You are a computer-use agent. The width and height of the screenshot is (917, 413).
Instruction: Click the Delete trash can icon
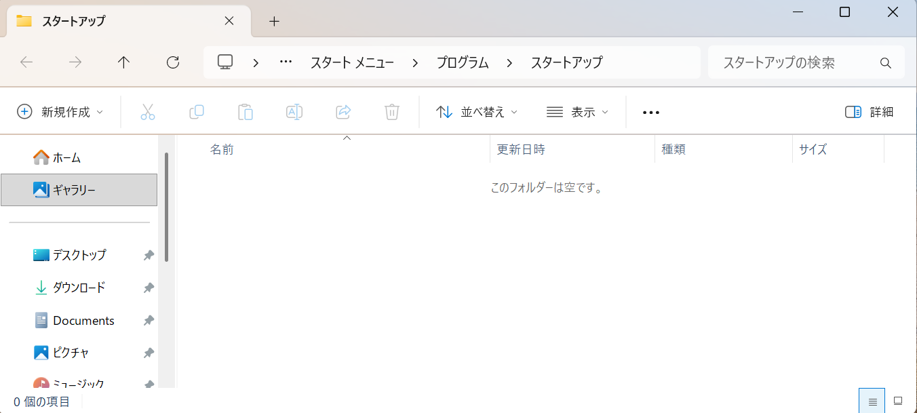click(x=392, y=112)
